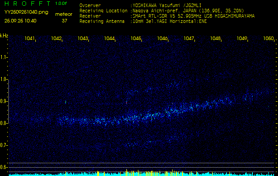278x176 pixels.
Task: Click antenna text 10mH 3el.YAGI Horizontal:ENE
Action: point(170,22)
